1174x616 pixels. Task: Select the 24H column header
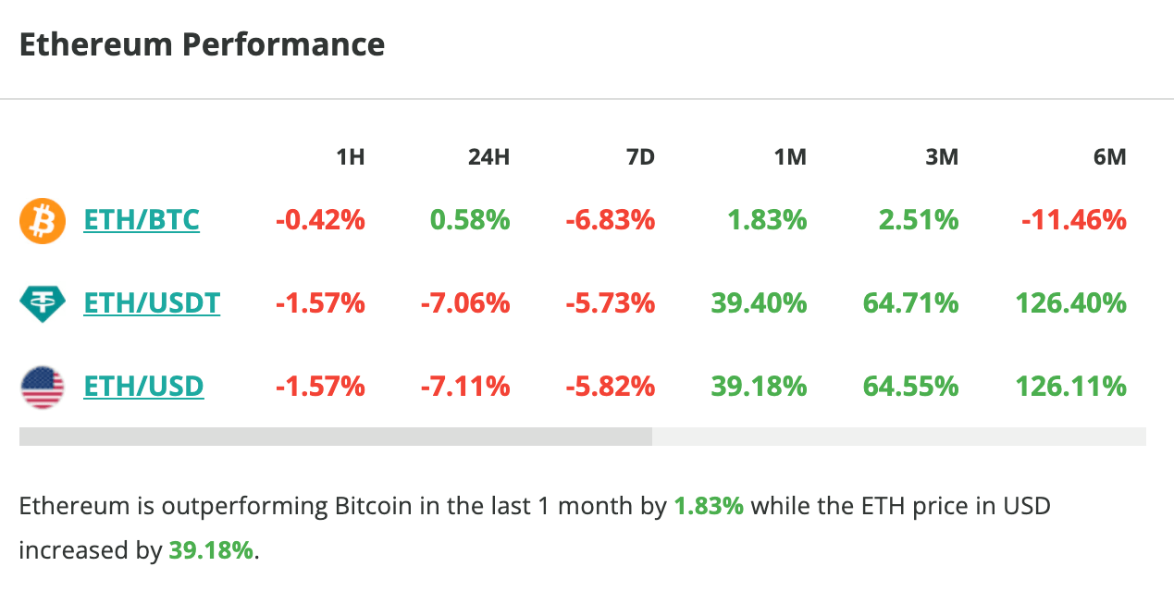(488, 157)
